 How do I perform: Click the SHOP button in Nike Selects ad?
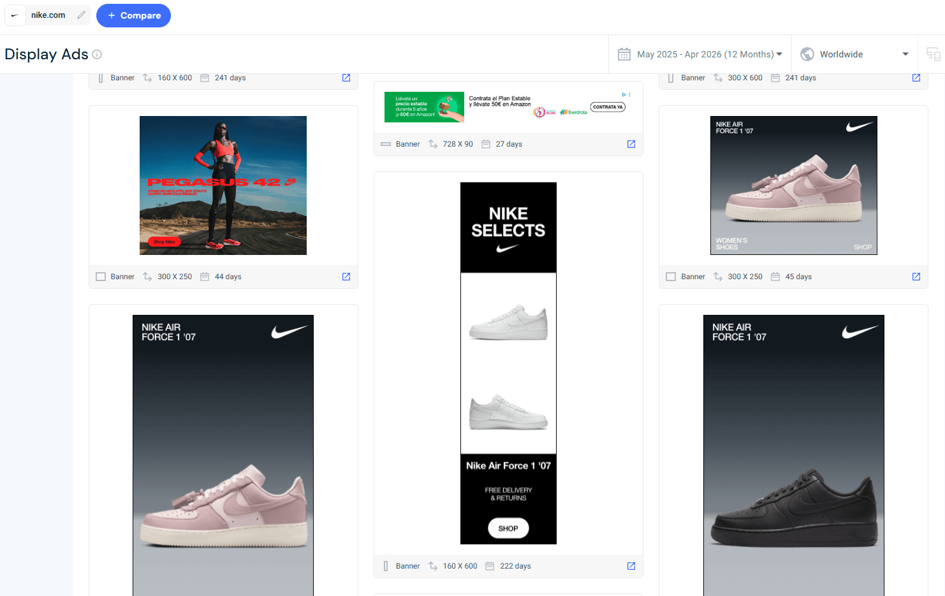(508, 528)
